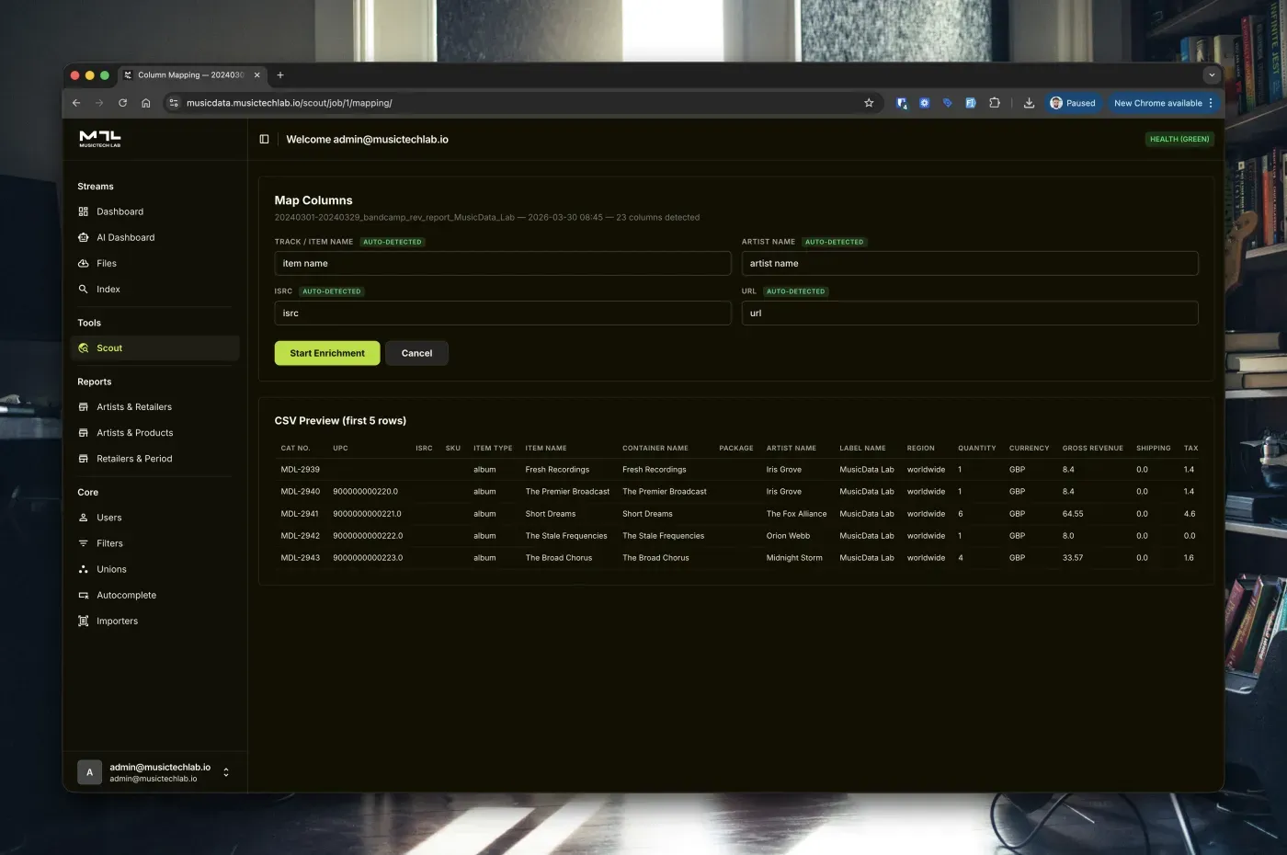Open the Artist Name column dropdown

click(969, 264)
